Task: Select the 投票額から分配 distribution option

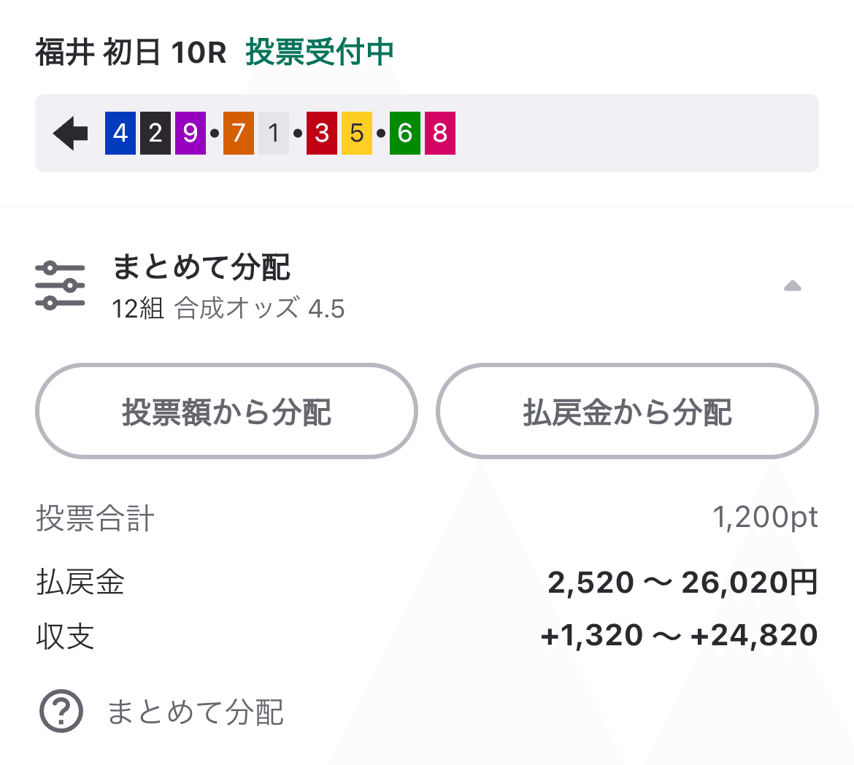Action: (x=226, y=411)
